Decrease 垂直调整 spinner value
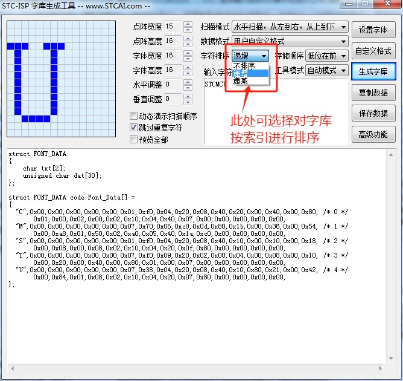The width and height of the screenshot is (403, 381). click(x=188, y=102)
